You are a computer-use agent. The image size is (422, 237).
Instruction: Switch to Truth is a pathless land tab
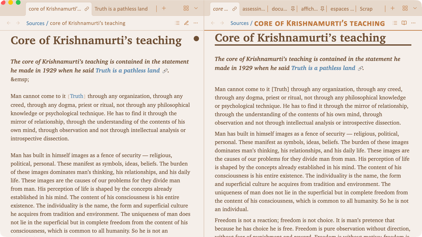click(121, 9)
